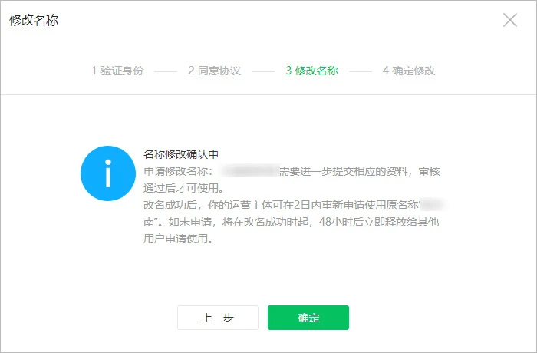Click the connector between steps 2 and 3
The image size is (537, 353).
coord(263,71)
